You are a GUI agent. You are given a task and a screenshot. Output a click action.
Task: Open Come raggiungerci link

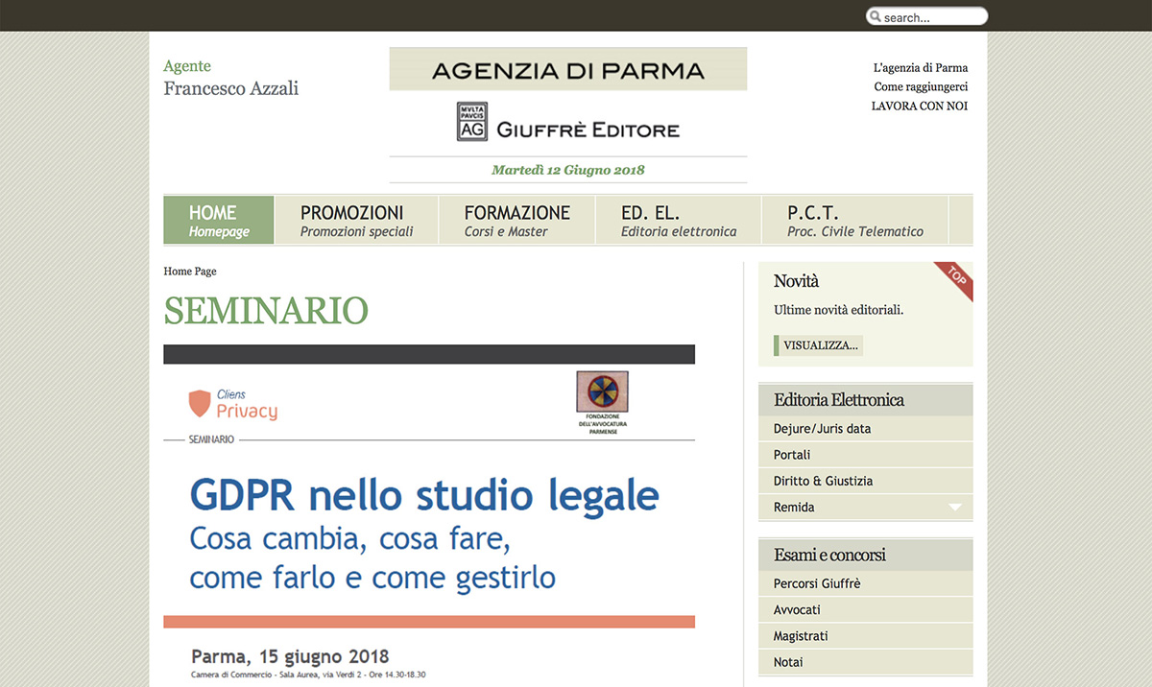coord(921,87)
